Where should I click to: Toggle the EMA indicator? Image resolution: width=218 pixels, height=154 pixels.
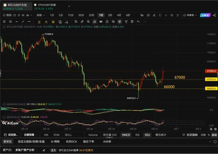(57, 135)
